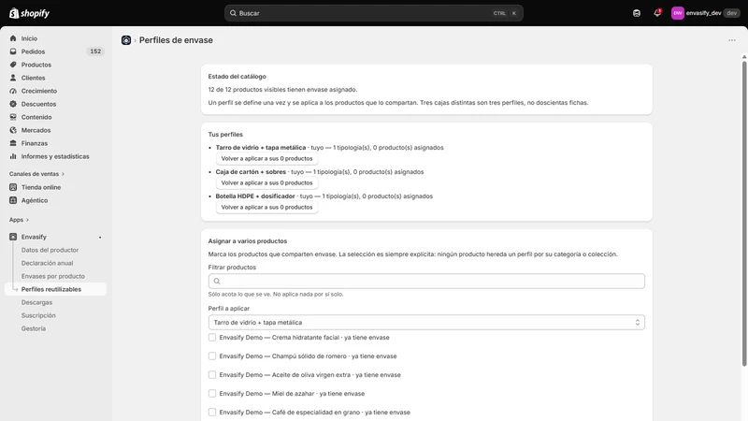Click the Asignar a varios productos heading
This screenshot has width=748, height=421.
(248, 241)
